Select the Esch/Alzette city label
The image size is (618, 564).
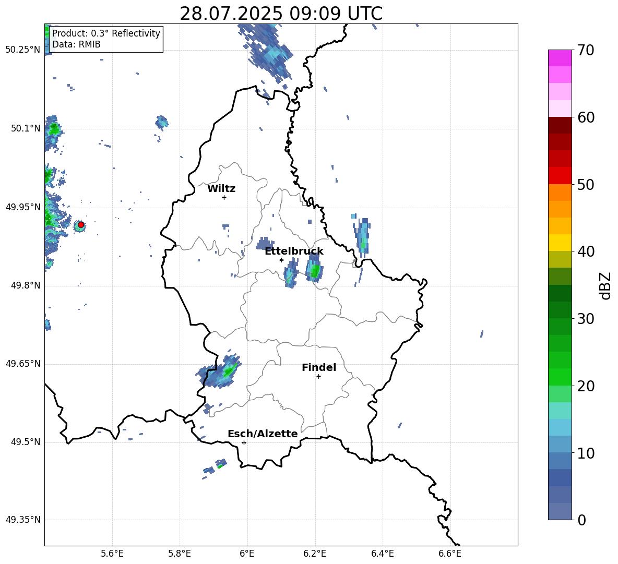(x=263, y=434)
